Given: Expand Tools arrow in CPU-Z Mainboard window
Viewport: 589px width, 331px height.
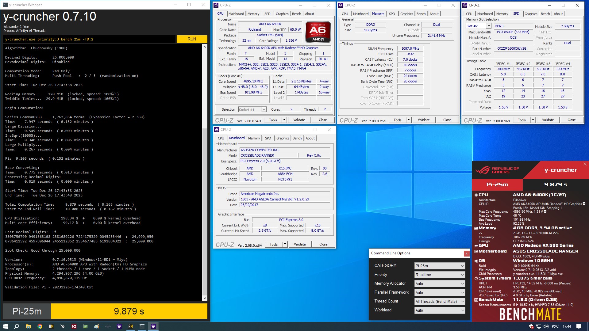Looking at the screenshot, I should pos(285,244).
